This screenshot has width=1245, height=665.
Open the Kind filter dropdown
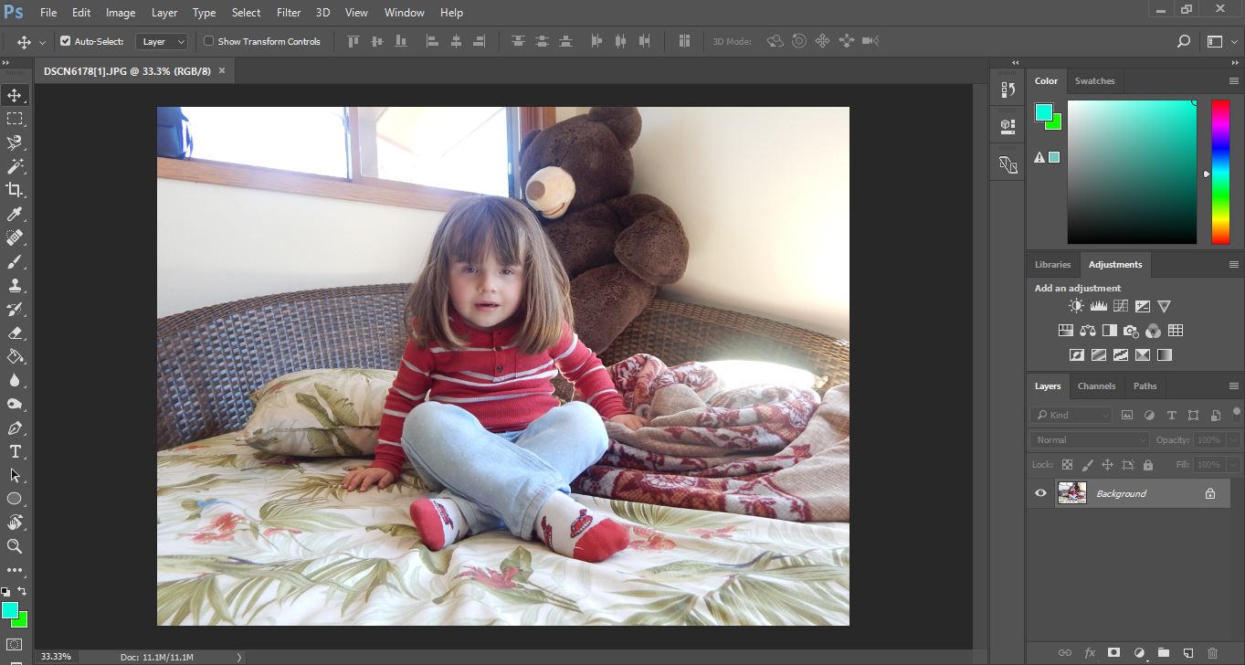pyautogui.click(x=1071, y=415)
